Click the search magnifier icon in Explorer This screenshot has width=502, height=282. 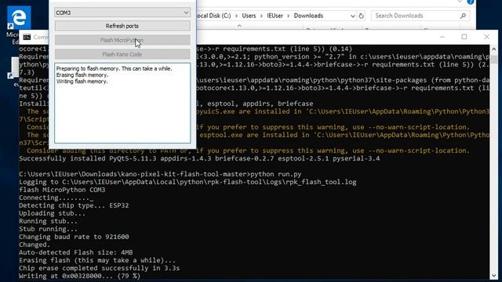click(463, 16)
